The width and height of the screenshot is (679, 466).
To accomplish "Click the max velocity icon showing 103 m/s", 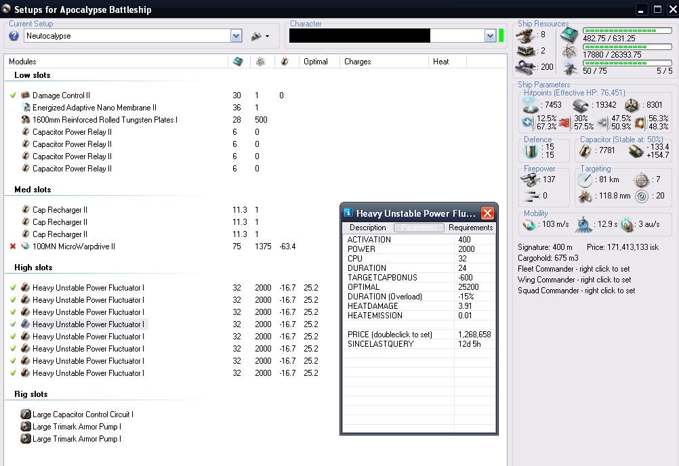I will point(529,225).
